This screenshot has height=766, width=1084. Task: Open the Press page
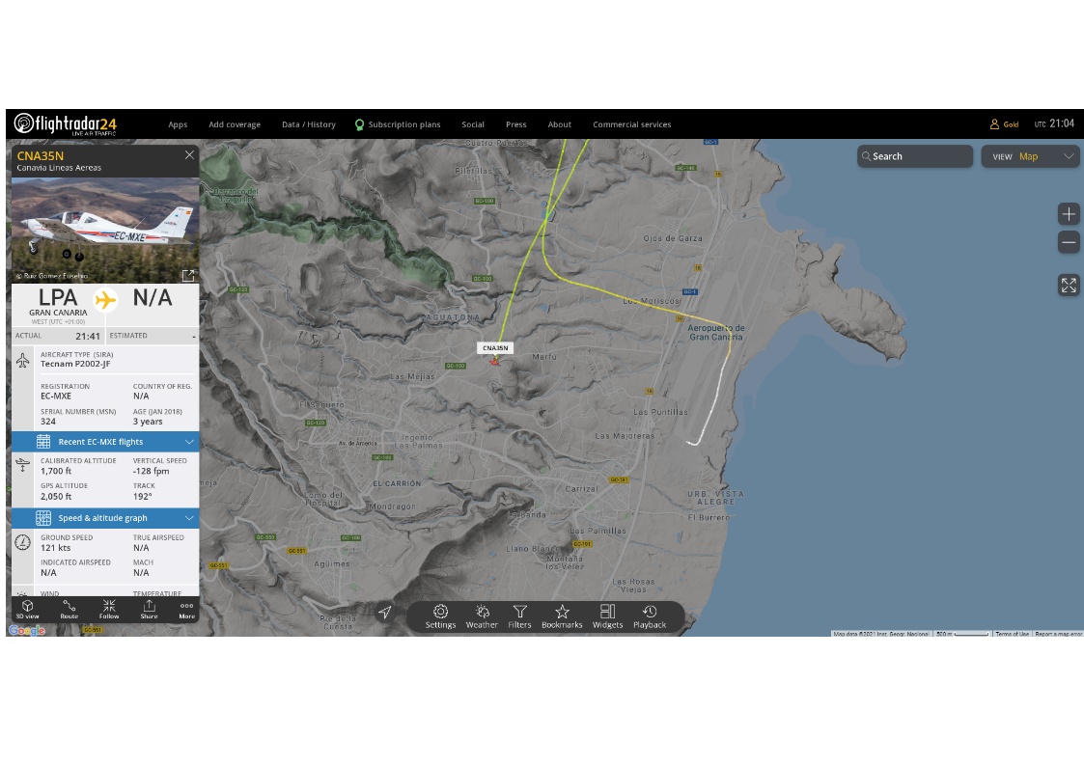515,124
